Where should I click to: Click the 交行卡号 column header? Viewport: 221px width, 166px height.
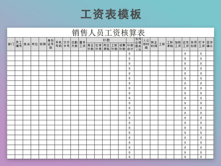(67, 44)
